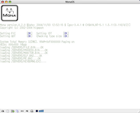Click the window resize grip corner
The image size is (140, 113).
[139, 112]
